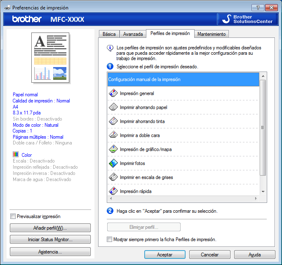
Task: Click the Imprimir en escala de grises icon
Action: pos(113,177)
